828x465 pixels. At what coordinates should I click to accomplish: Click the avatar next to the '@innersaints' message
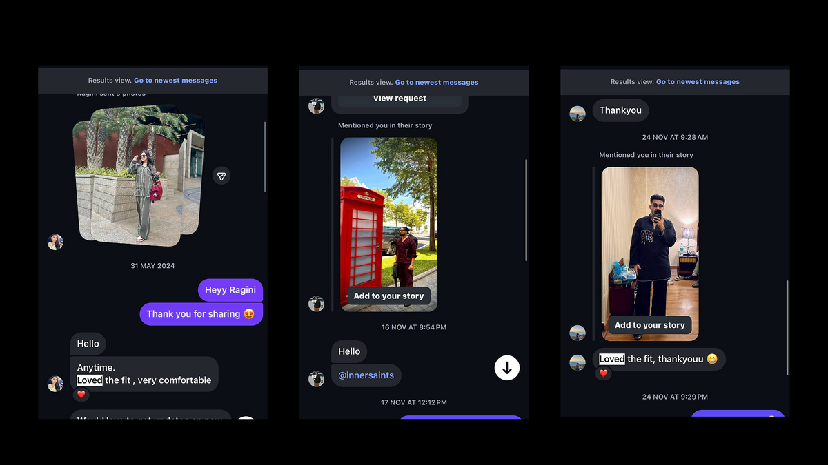316,378
